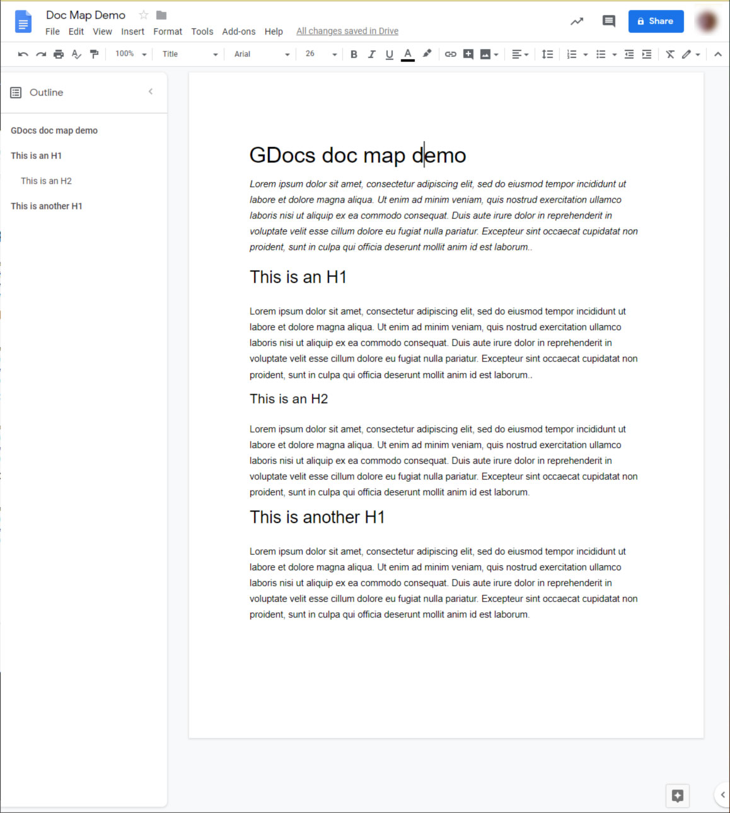Open the Edit menu

coord(76,32)
